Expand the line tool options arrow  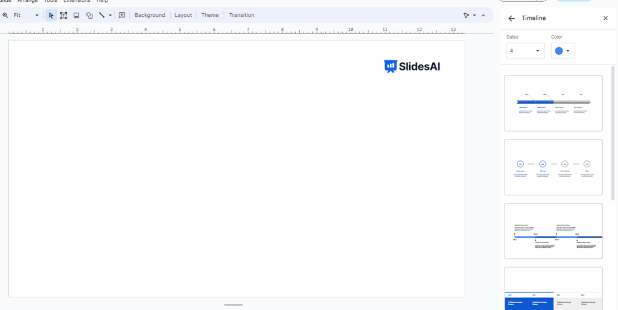(x=110, y=15)
